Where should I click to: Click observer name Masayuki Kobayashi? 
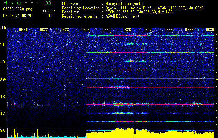click(x=124, y=4)
